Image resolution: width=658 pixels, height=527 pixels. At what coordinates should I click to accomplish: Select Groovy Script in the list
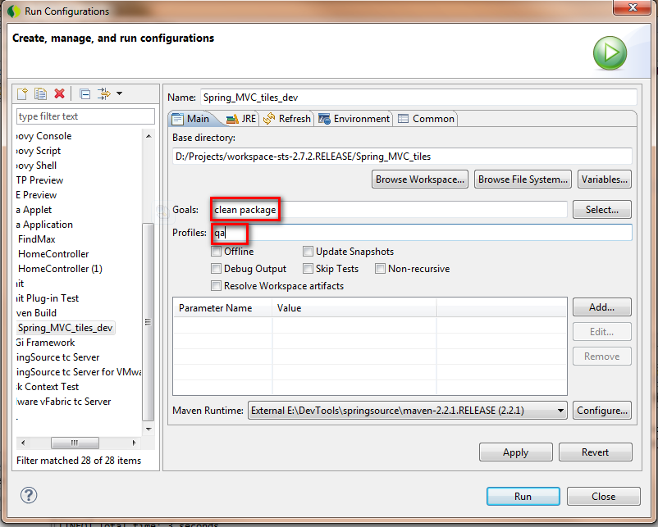[39, 151]
